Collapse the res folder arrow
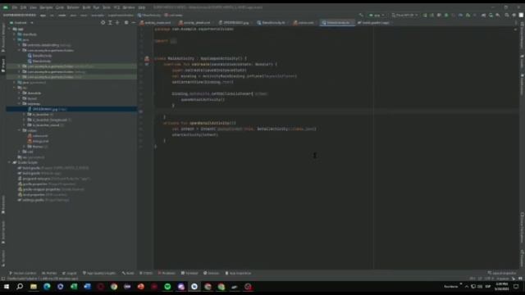 [x=15, y=88]
